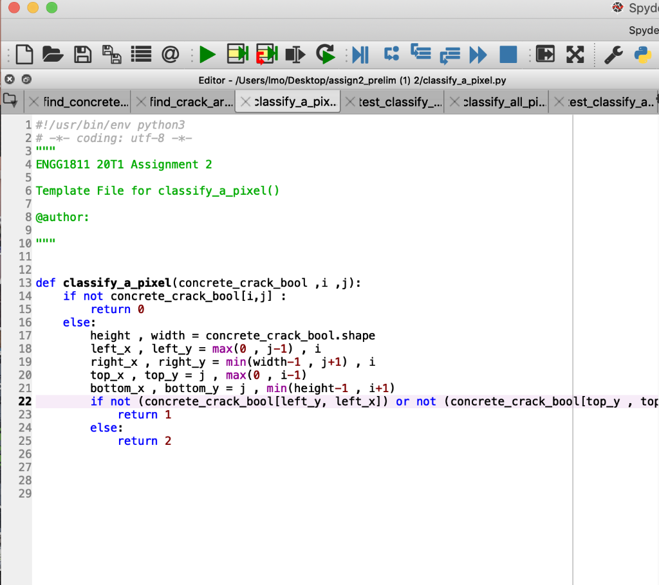Open the last test_classify_a tab
659x585 pixels.
pos(611,102)
